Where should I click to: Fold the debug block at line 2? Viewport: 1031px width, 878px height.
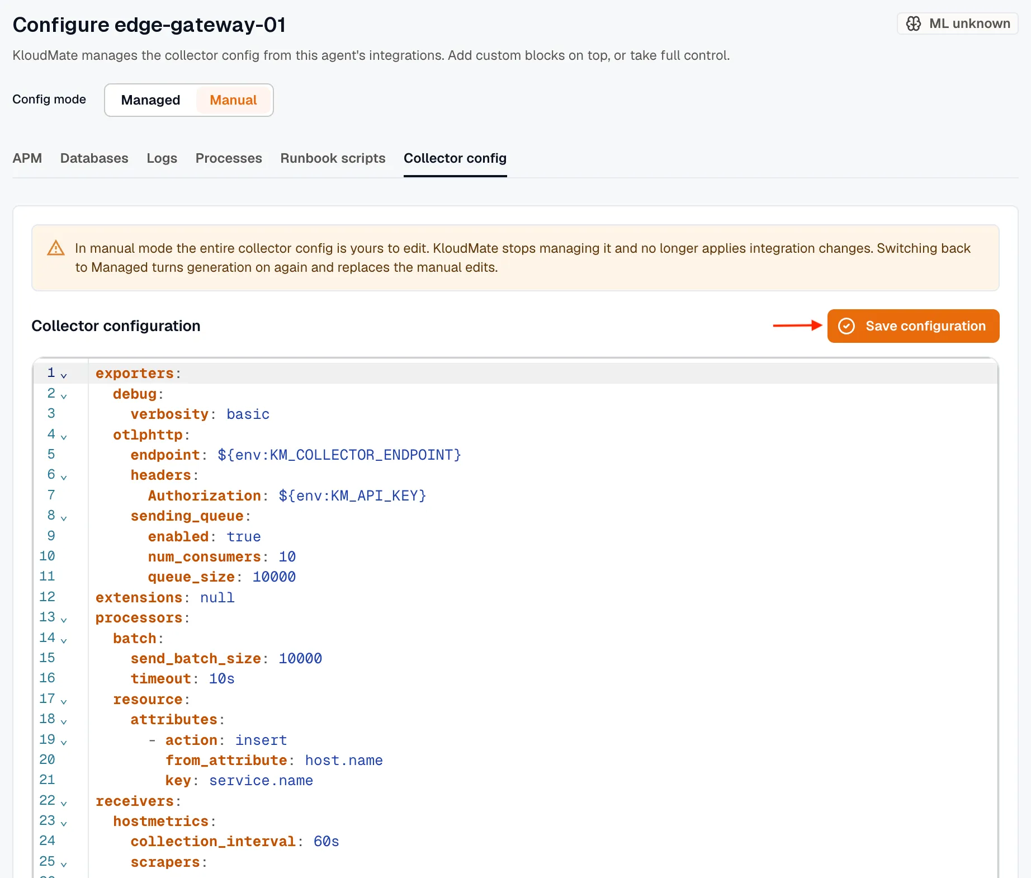click(x=64, y=395)
